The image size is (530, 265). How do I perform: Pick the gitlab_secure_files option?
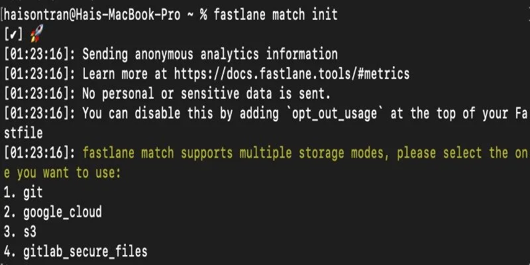(76, 252)
